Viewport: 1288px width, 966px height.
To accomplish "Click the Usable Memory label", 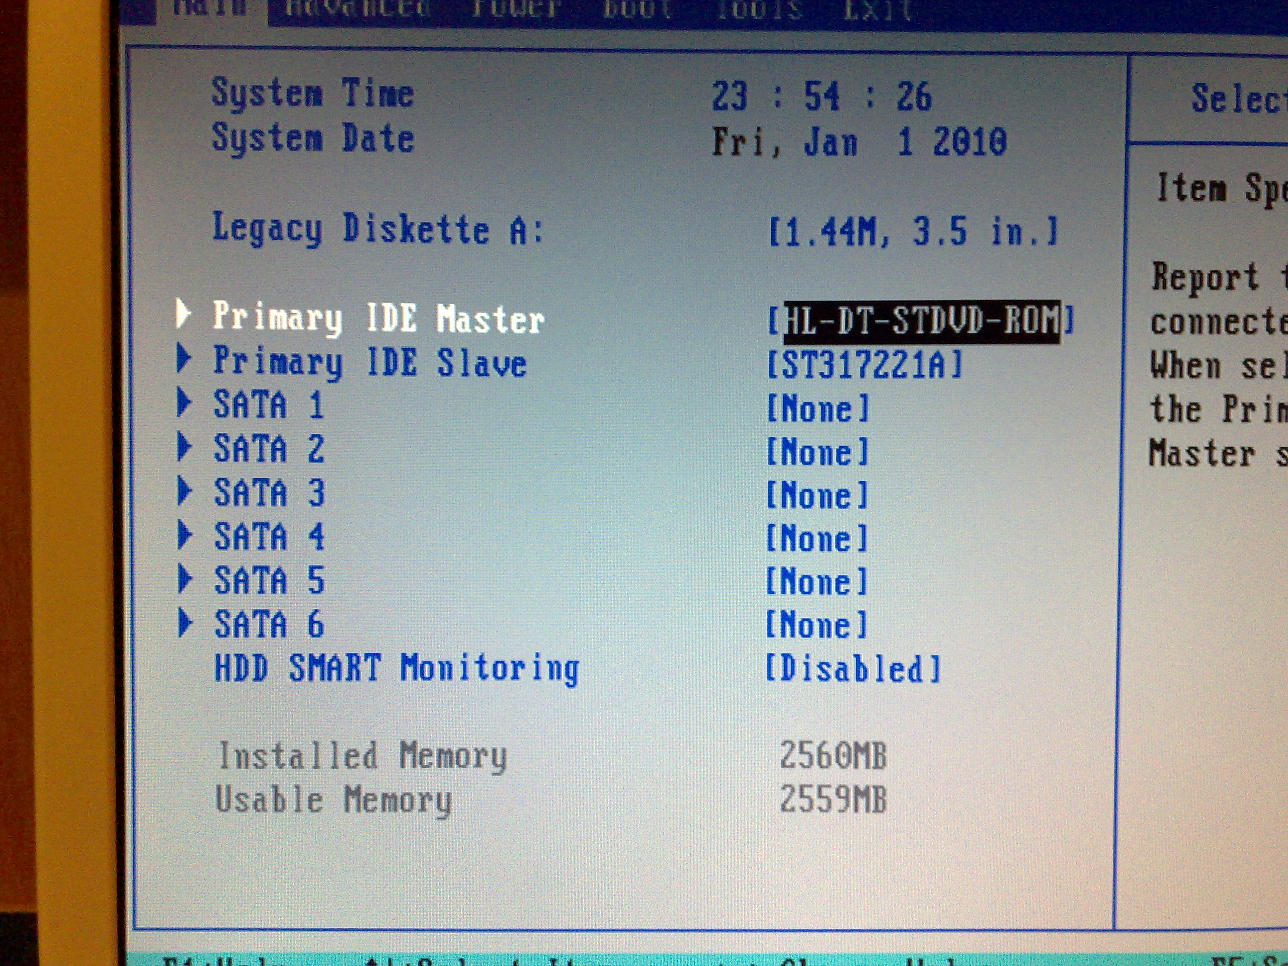I will (x=333, y=800).
